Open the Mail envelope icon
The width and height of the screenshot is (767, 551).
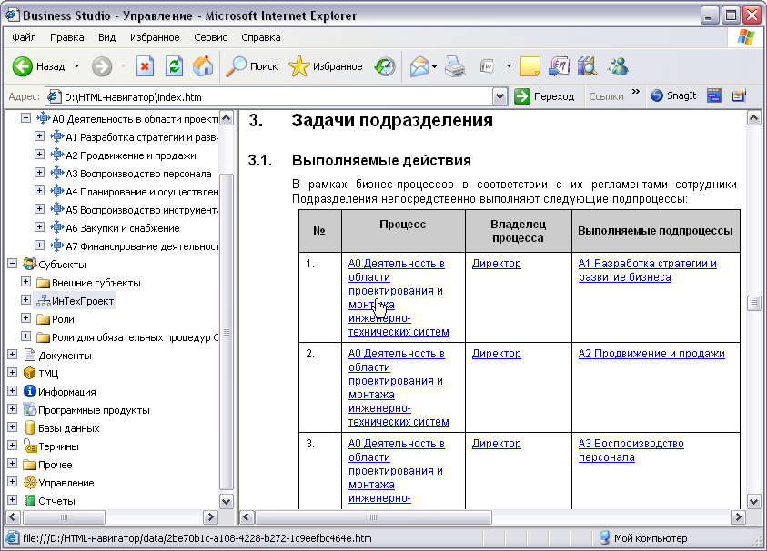click(419, 66)
